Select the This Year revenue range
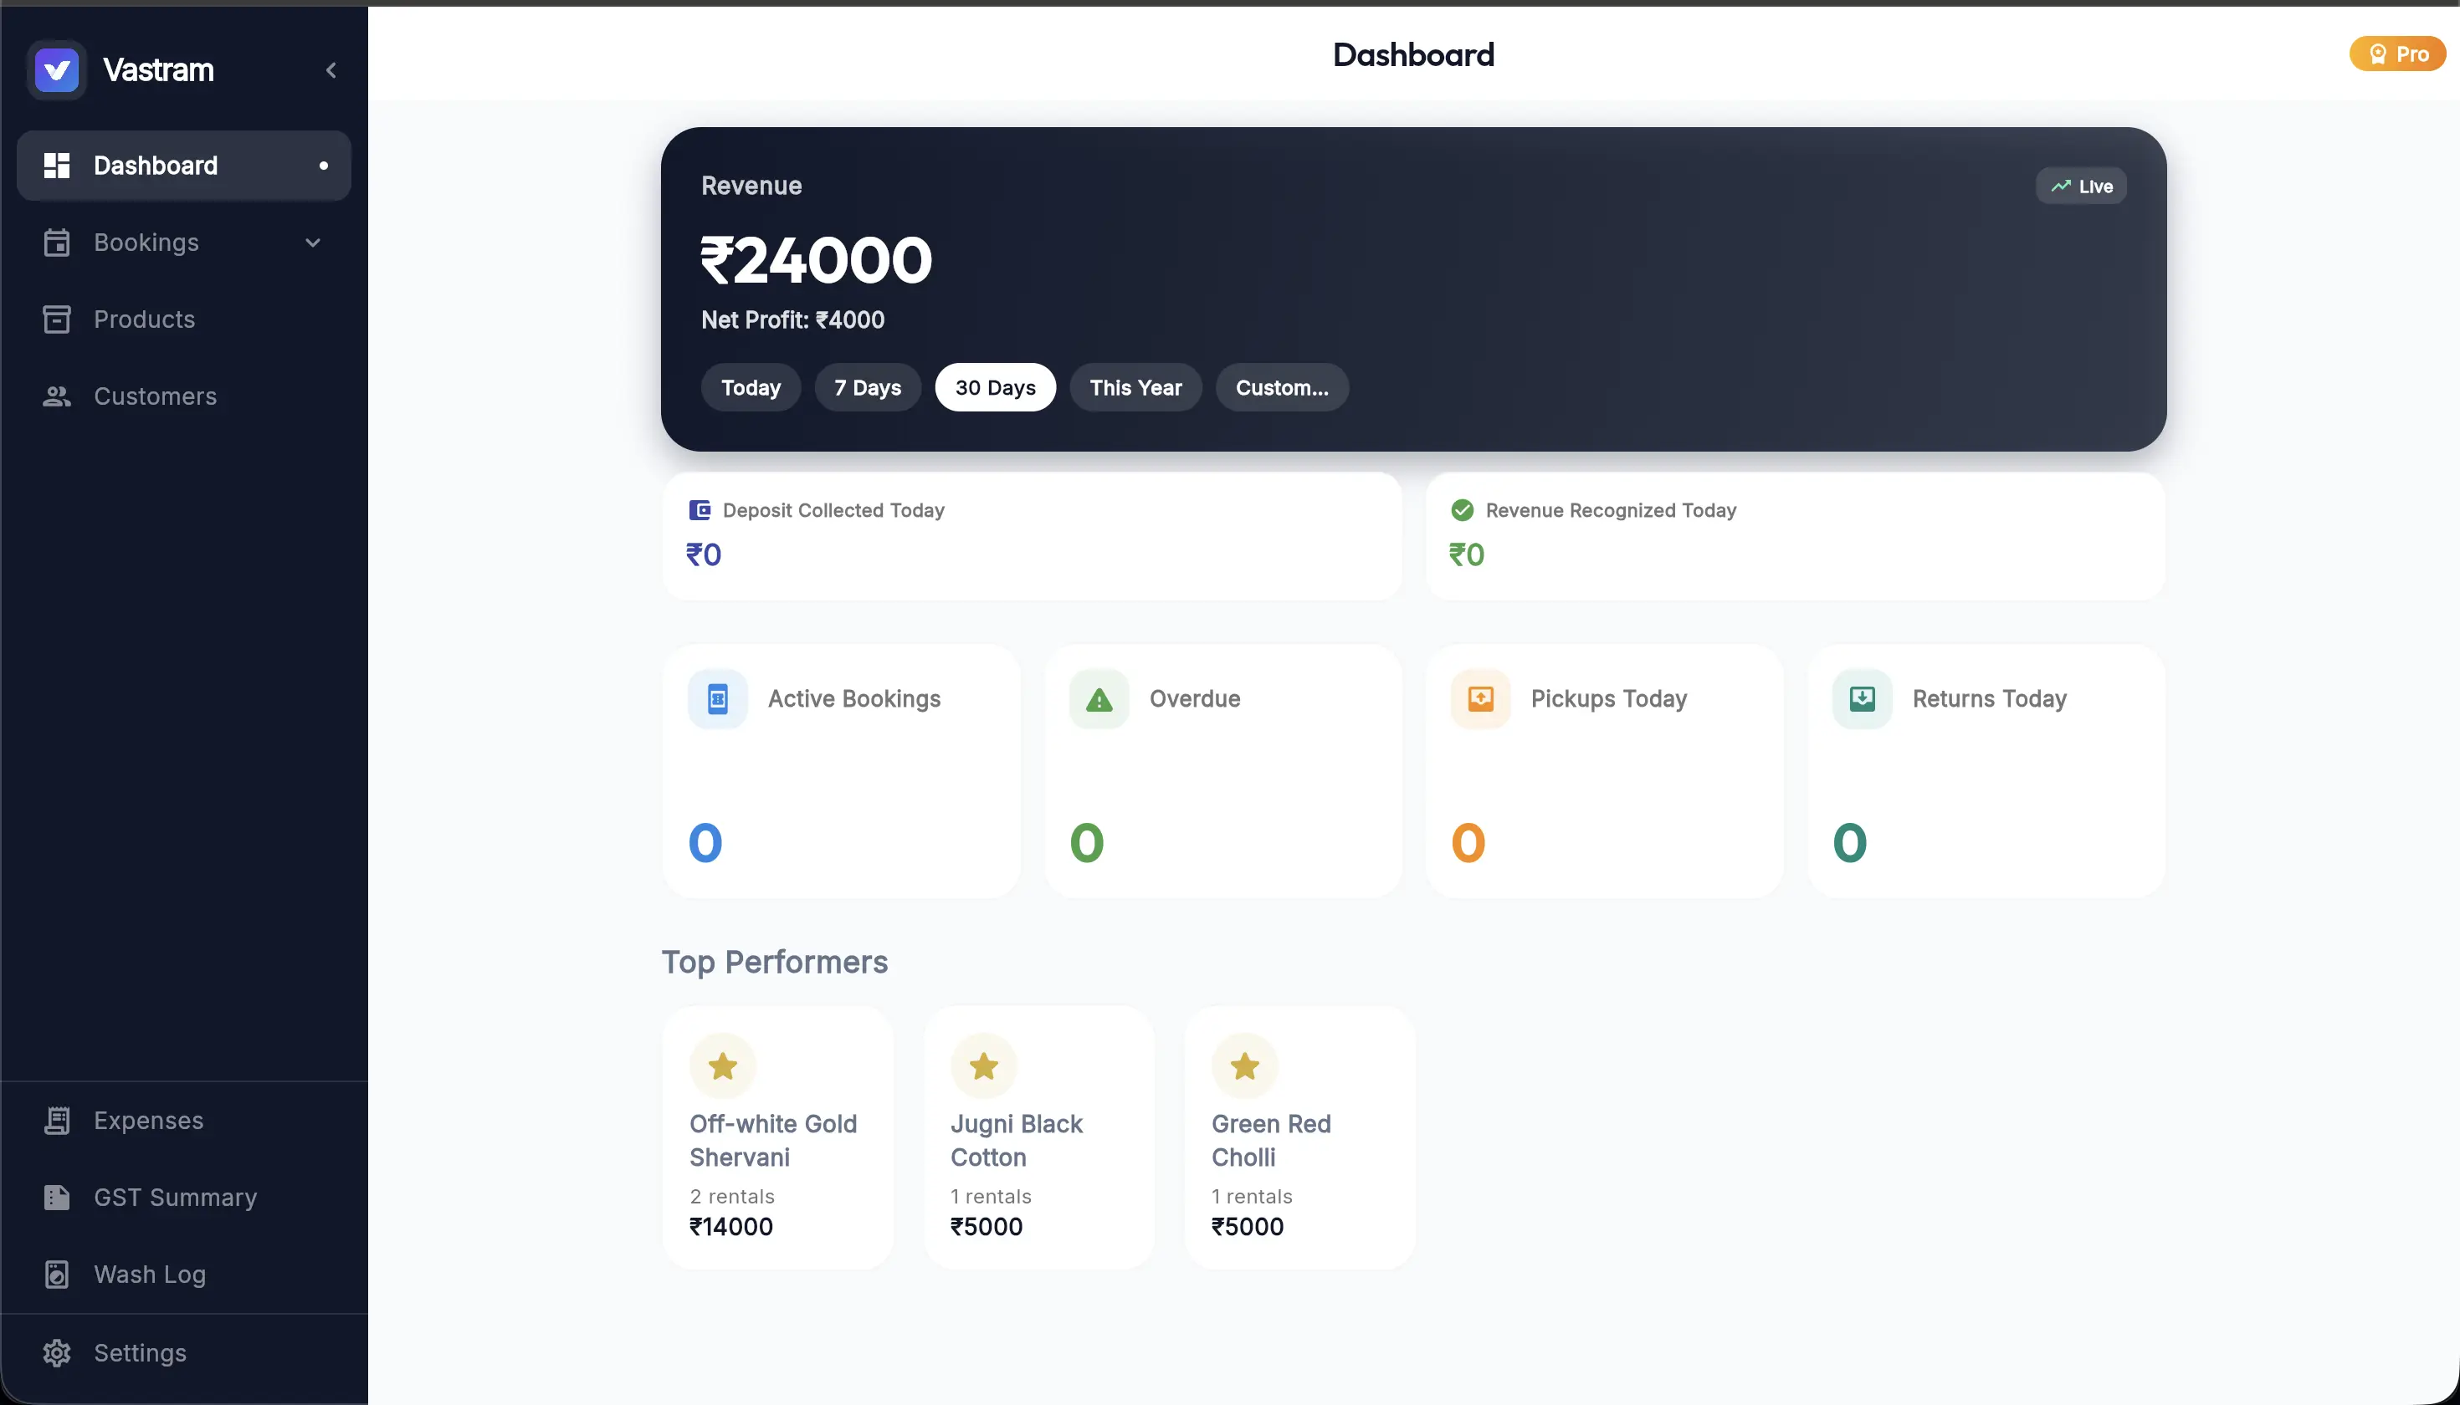 [x=1135, y=388]
